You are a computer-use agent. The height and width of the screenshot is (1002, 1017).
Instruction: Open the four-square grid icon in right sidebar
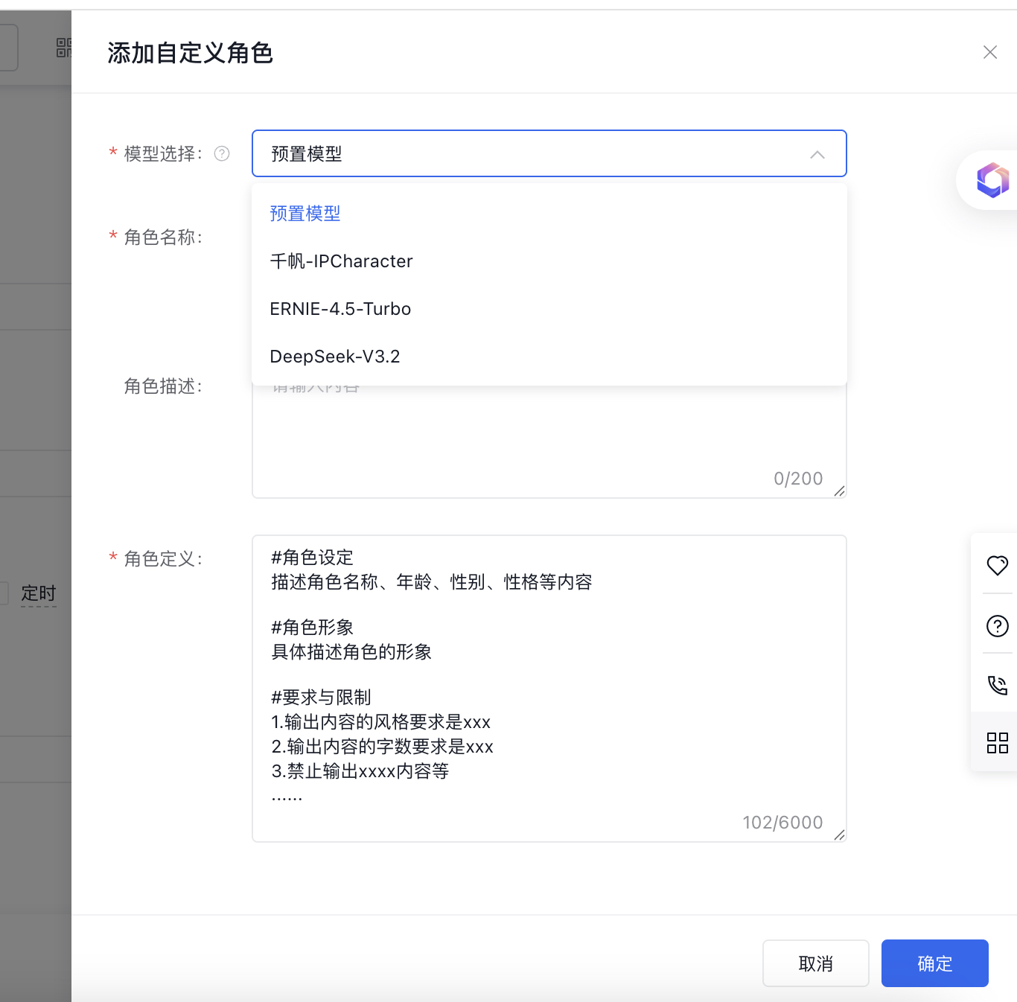click(997, 742)
